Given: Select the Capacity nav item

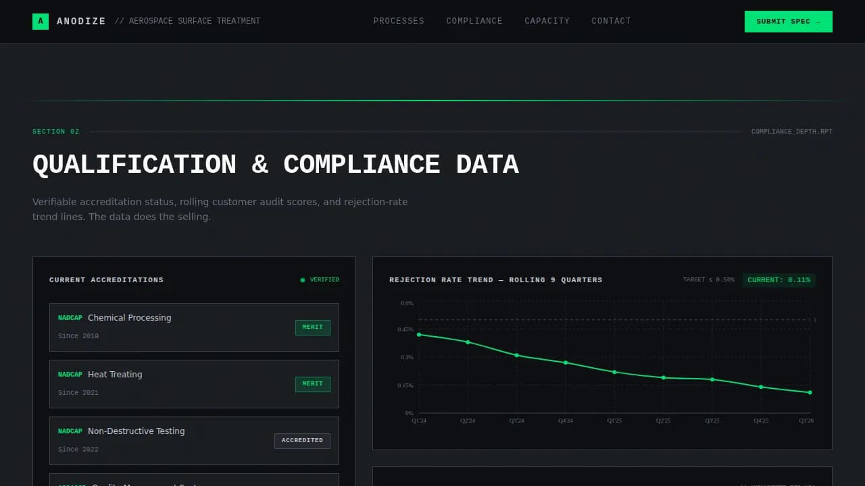Looking at the screenshot, I should click(547, 22).
